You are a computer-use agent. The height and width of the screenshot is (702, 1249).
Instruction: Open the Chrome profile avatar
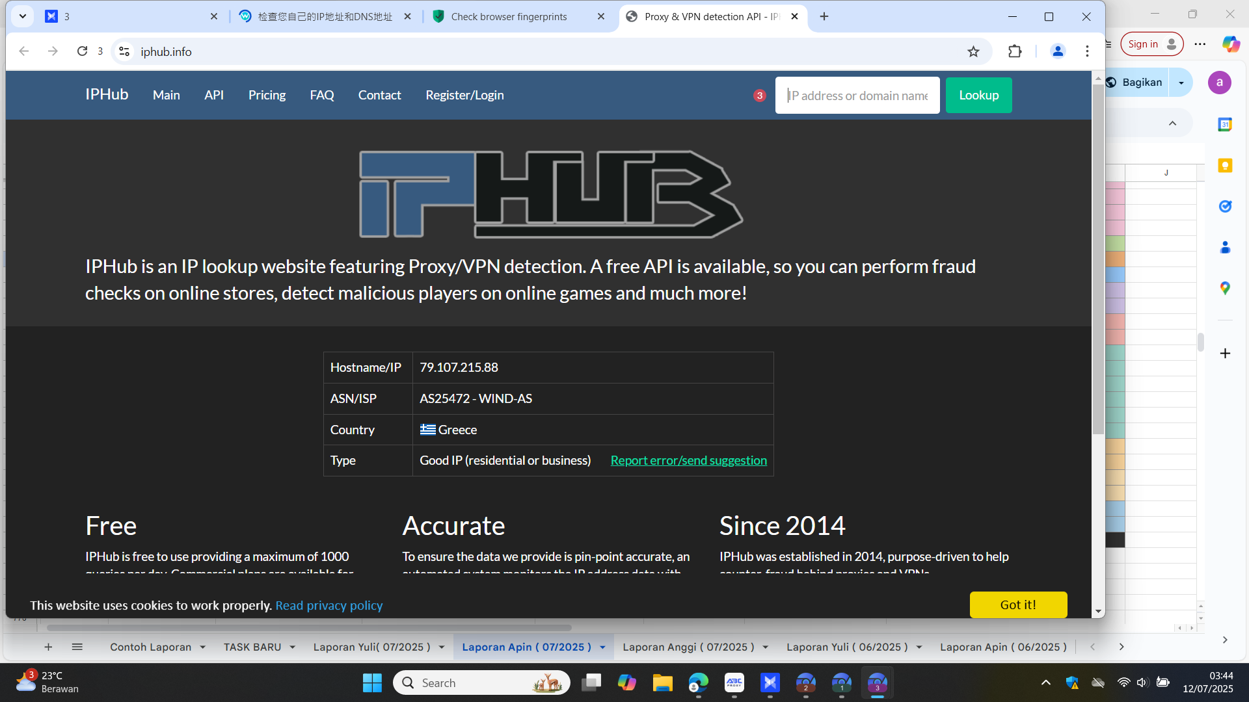[x=1058, y=51]
